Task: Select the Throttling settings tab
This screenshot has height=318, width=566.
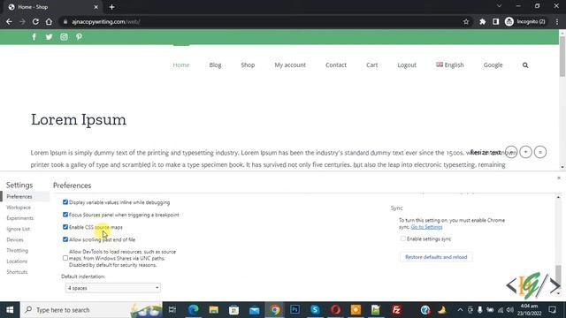Action: pos(18,250)
